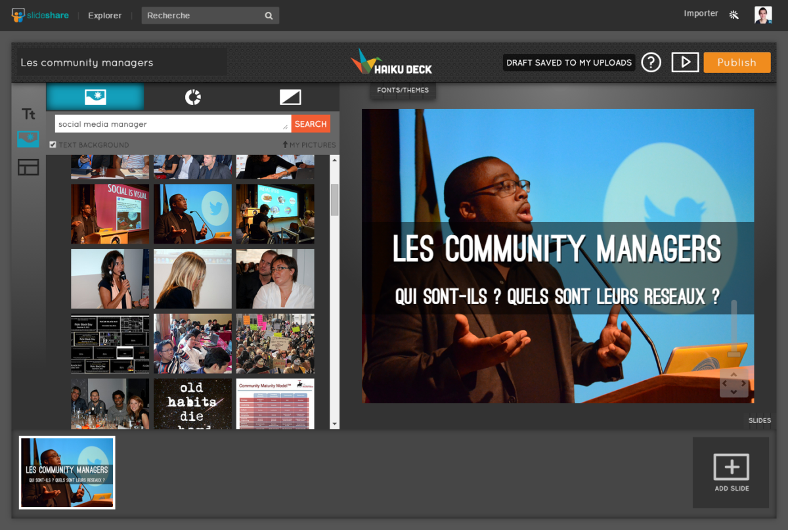
Task: Click the orange SEARCH button
Action: (x=311, y=124)
